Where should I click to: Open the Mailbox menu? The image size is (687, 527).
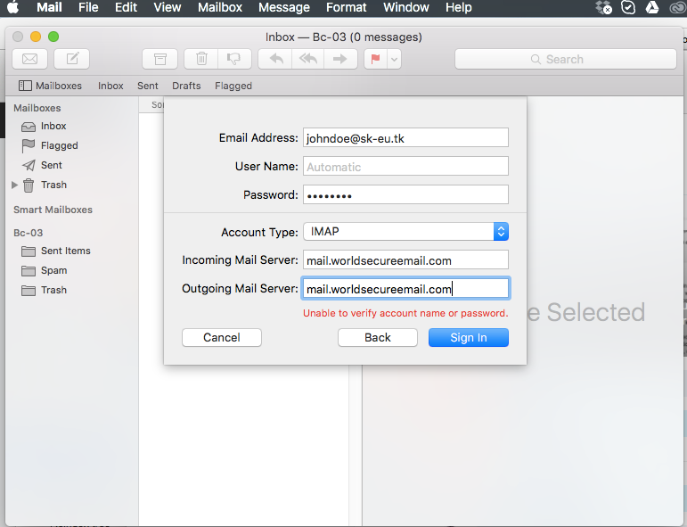[x=220, y=7]
